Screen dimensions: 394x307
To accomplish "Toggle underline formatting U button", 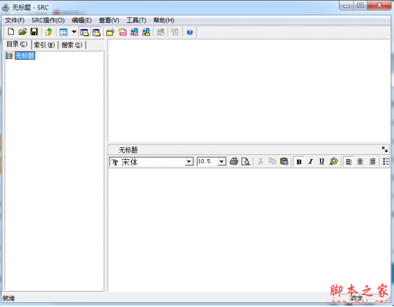I will point(322,162).
